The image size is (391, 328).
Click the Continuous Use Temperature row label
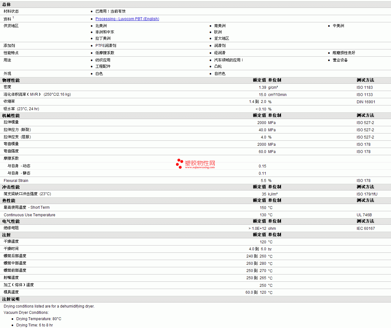(30, 215)
